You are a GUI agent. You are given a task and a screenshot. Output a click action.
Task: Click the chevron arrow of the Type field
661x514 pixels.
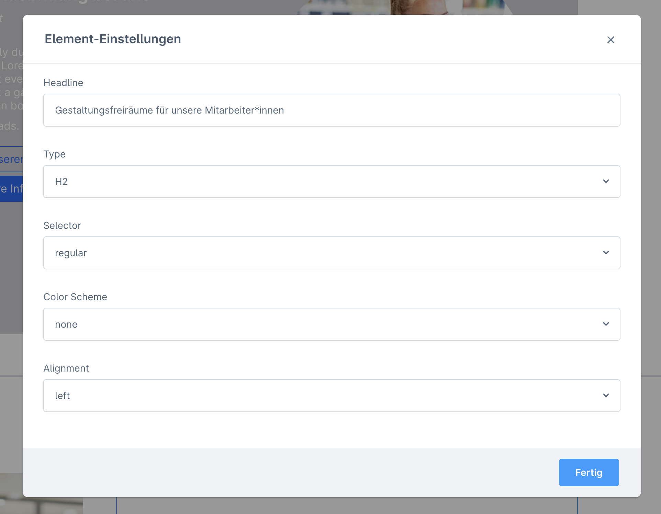pyautogui.click(x=606, y=181)
